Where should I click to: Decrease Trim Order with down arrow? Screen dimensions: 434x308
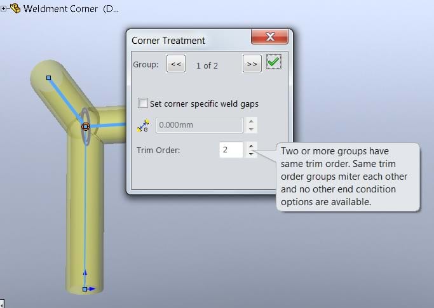point(252,154)
